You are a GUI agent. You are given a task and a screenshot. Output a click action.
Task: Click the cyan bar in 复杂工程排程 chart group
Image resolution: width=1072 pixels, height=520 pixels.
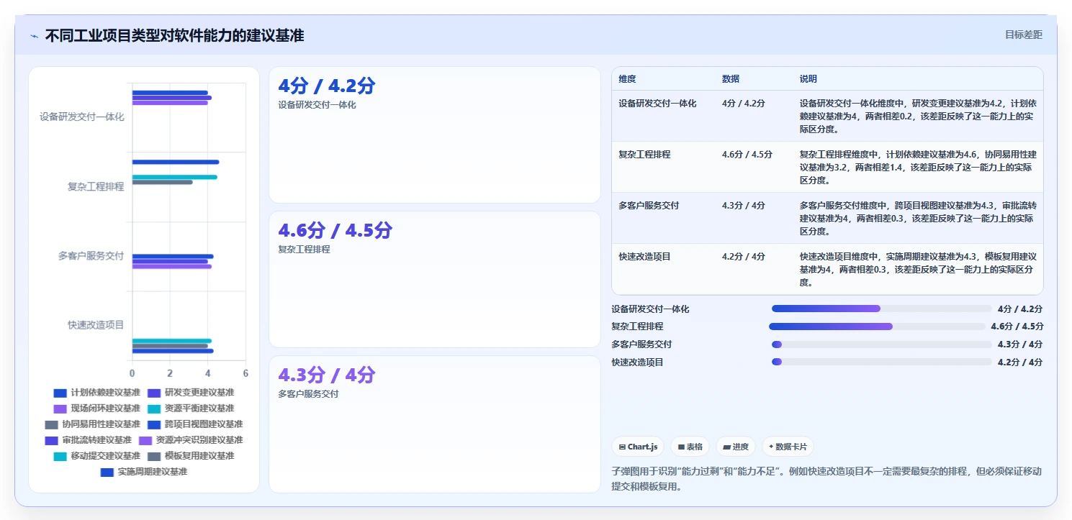tap(174, 177)
